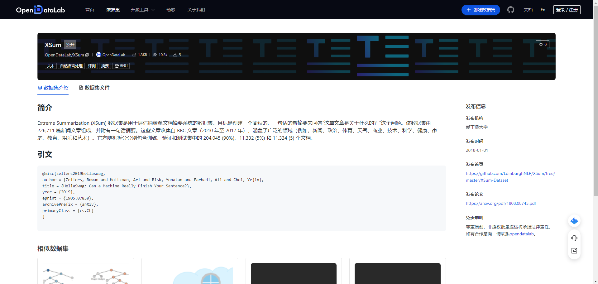Select the 摘要 tag
598x284 pixels.
(105, 66)
